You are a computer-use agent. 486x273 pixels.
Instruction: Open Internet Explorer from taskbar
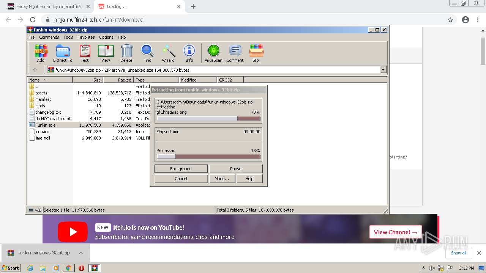[30, 268]
